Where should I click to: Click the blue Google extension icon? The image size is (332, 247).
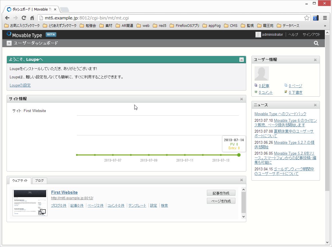point(315,18)
